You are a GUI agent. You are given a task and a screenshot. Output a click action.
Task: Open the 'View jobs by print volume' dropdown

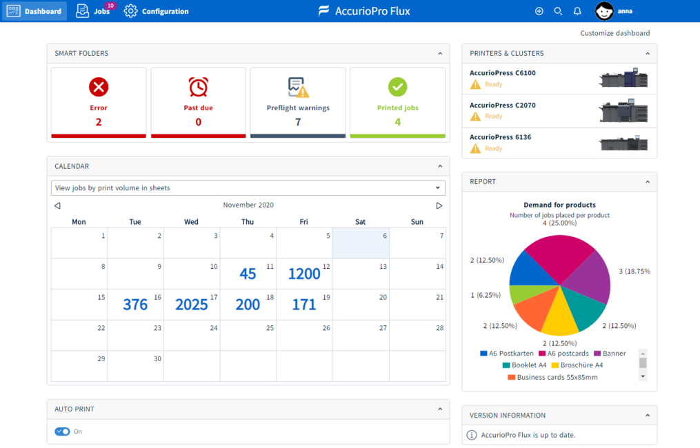coord(248,188)
